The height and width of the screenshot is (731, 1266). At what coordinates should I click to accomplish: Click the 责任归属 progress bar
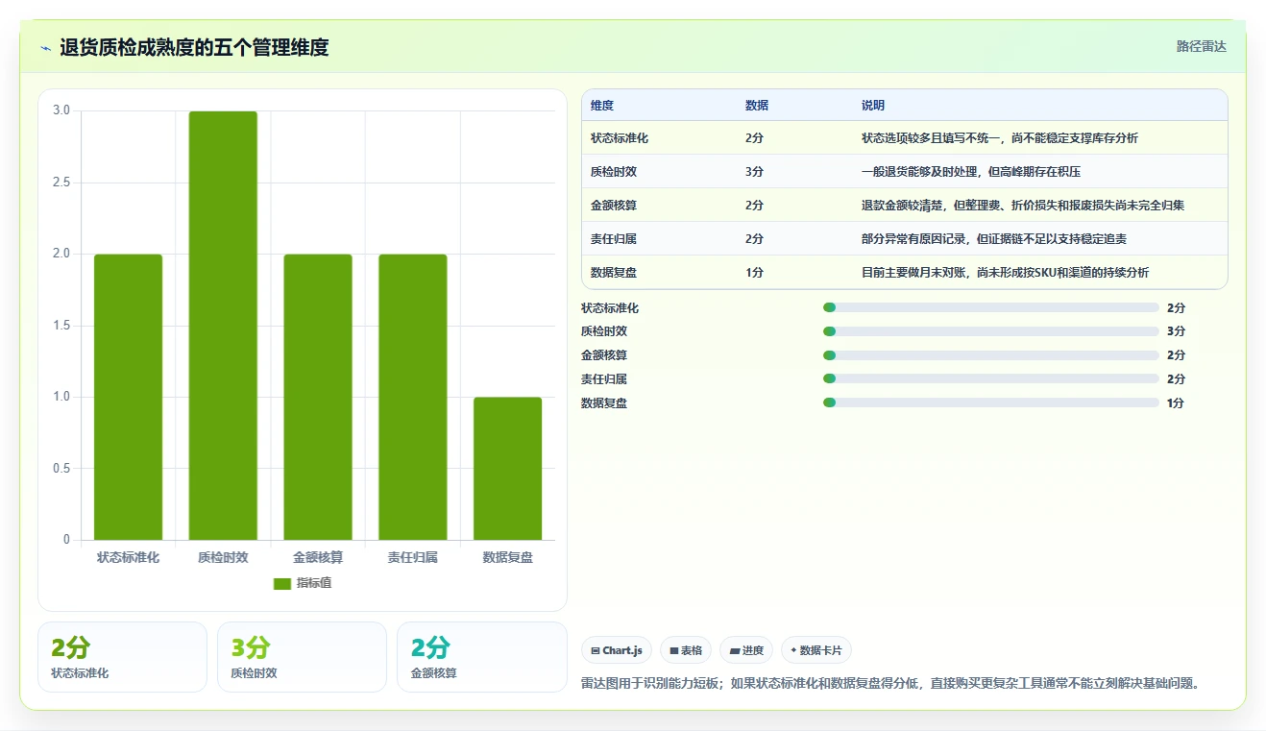pos(990,379)
